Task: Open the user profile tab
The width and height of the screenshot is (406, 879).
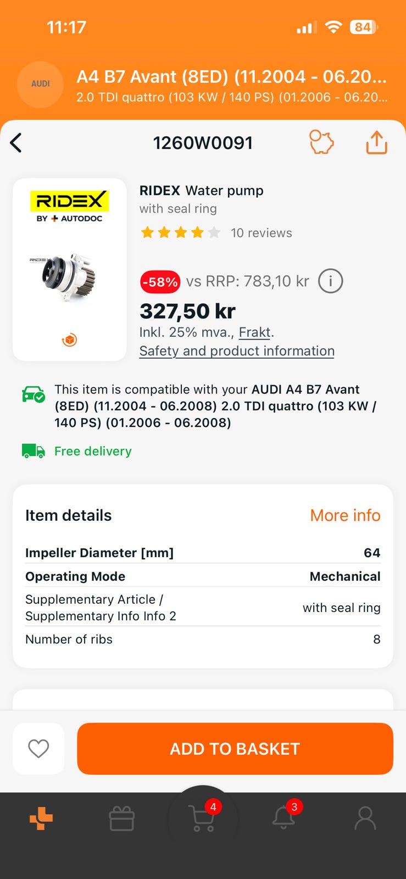Action: (x=365, y=819)
